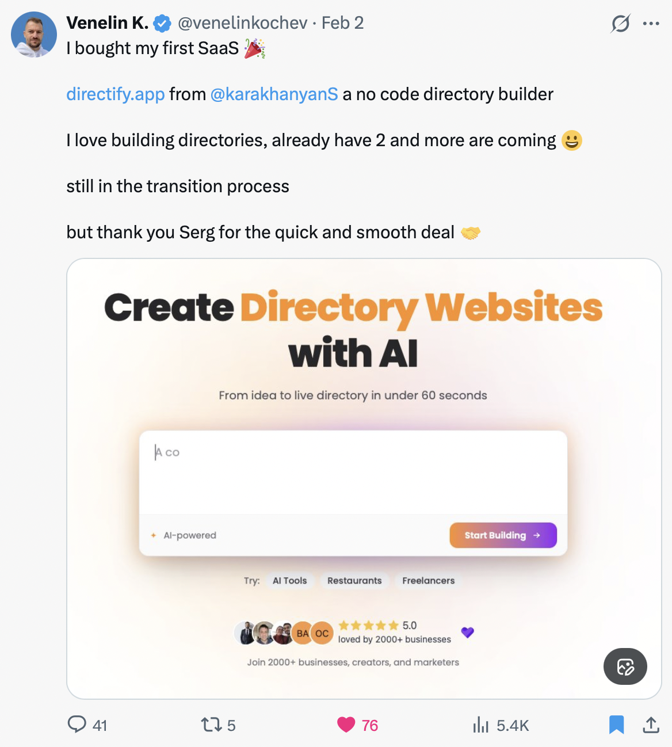Select the Restaurants suggestion chip
The width and height of the screenshot is (672, 747).
click(x=354, y=581)
